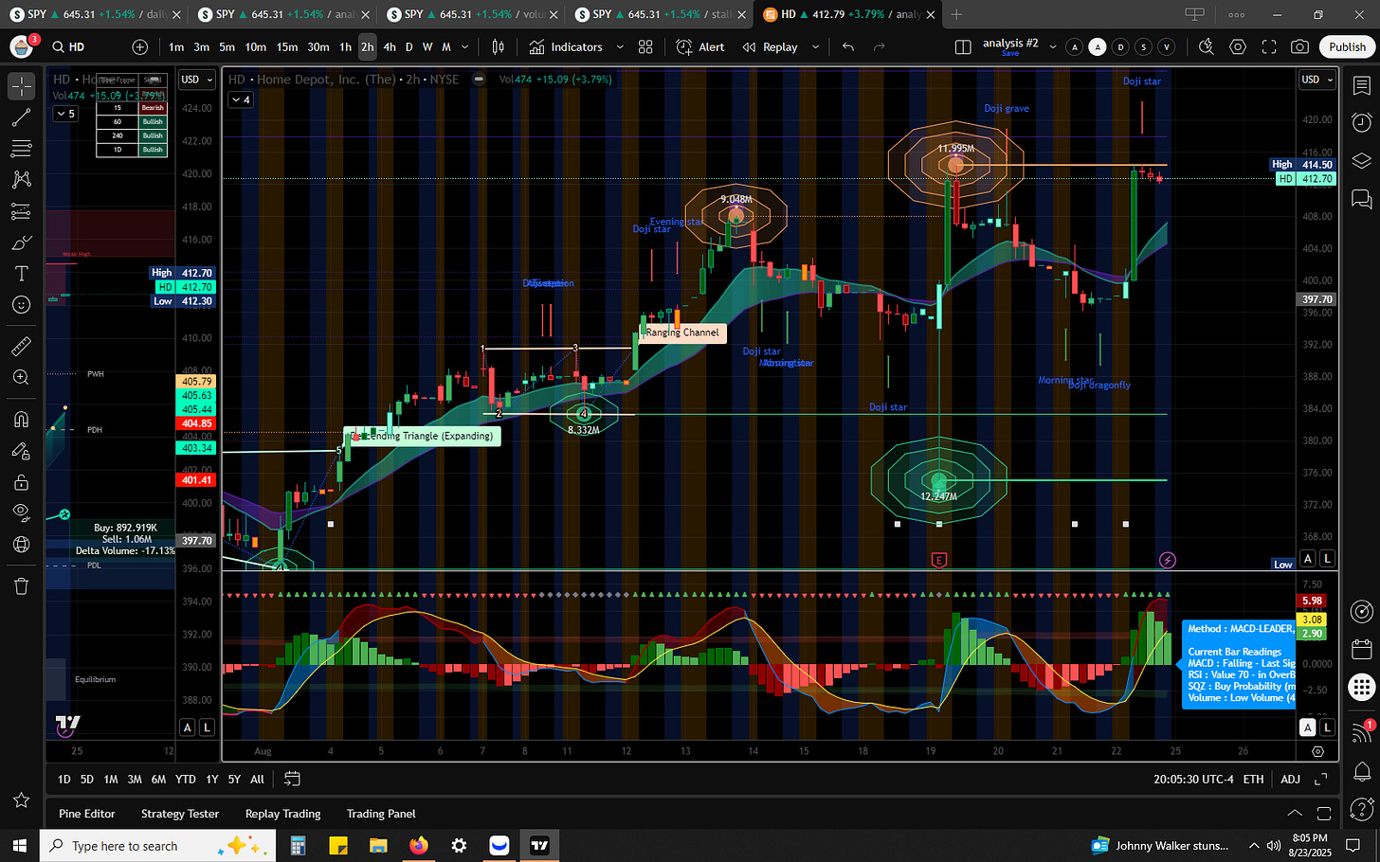Open the alerts clock panel in right sidebar

[x=1362, y=123]
